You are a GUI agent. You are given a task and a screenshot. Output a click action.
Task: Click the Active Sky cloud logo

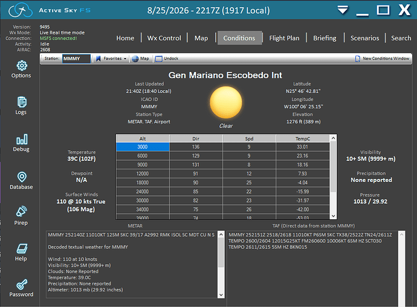pyautogui.click(x=21, y=10)
